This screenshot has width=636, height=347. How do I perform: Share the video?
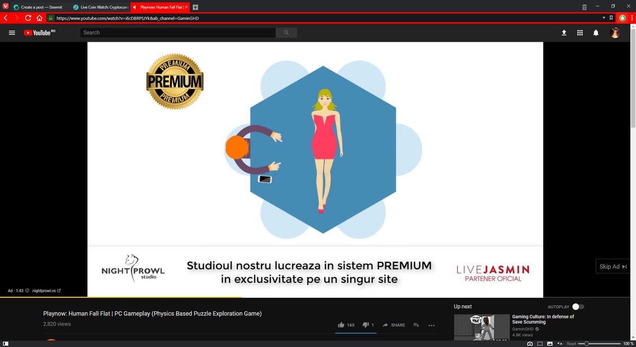coord(394,325)
